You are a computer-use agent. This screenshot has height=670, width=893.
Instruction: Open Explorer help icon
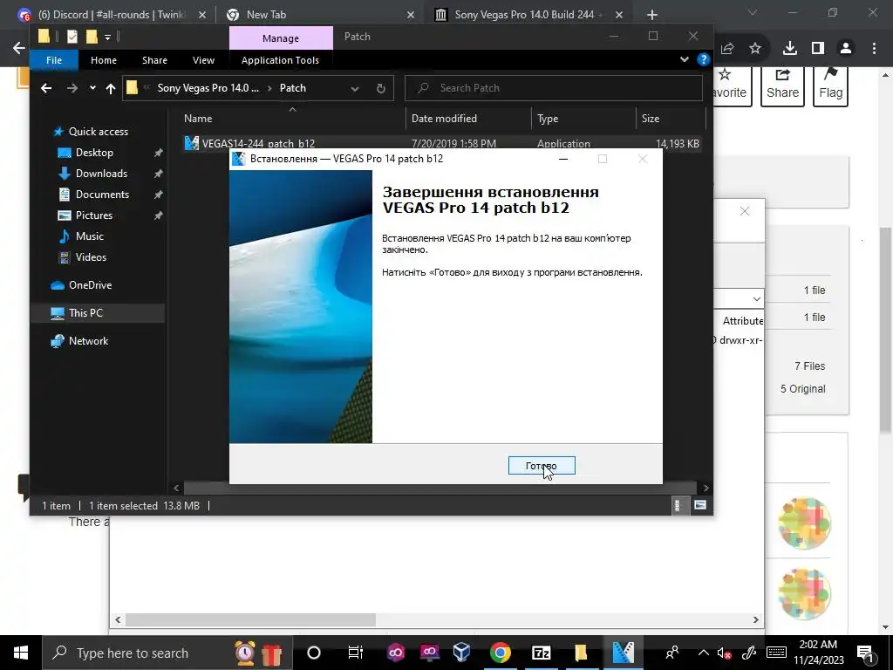click(704, 59)
